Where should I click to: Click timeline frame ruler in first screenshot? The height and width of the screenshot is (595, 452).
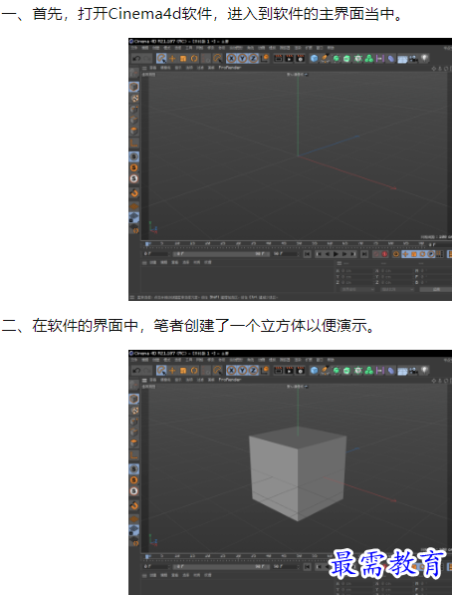[x=285, y=244]
